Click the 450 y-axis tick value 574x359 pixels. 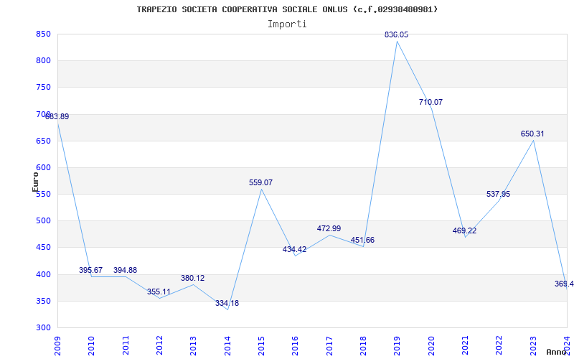[x=43, y=248]
